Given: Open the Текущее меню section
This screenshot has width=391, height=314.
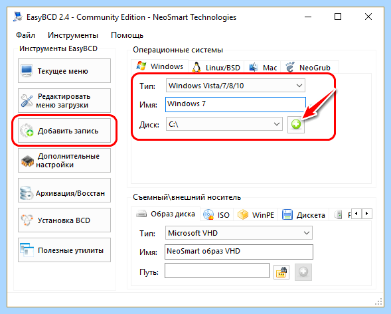Looking at the screenshot, I should coord(64,71).
